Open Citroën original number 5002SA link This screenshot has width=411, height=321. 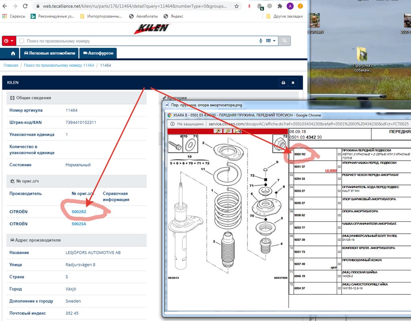[79, 224]
